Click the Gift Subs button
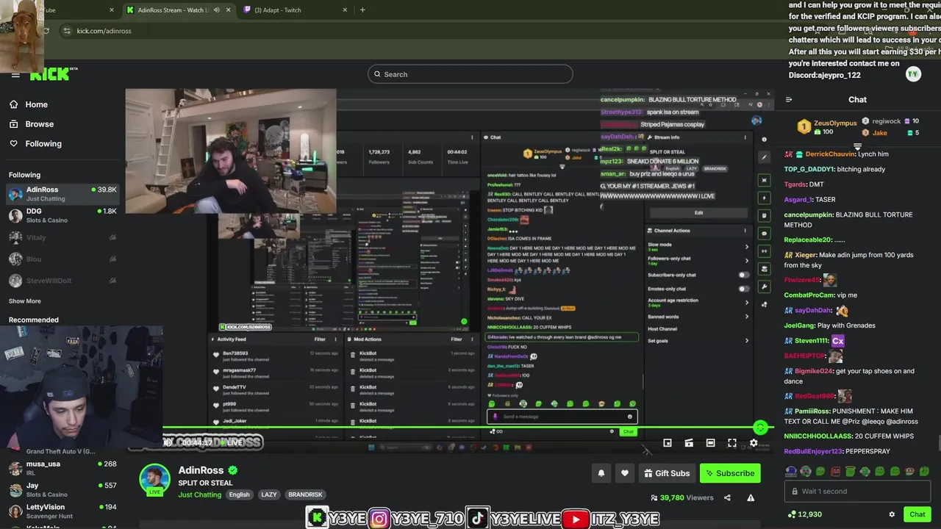The width and height of the screenshot is (941, 529). [x=667, y=473]
